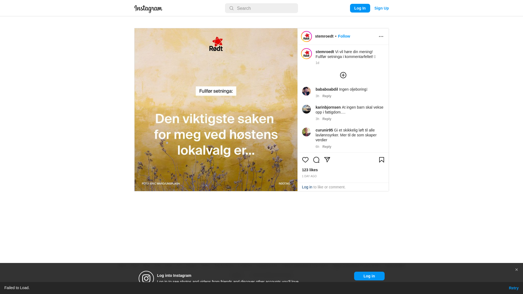
Task: Reply to curunir95's comment
Action: click(x=327, y=147)
